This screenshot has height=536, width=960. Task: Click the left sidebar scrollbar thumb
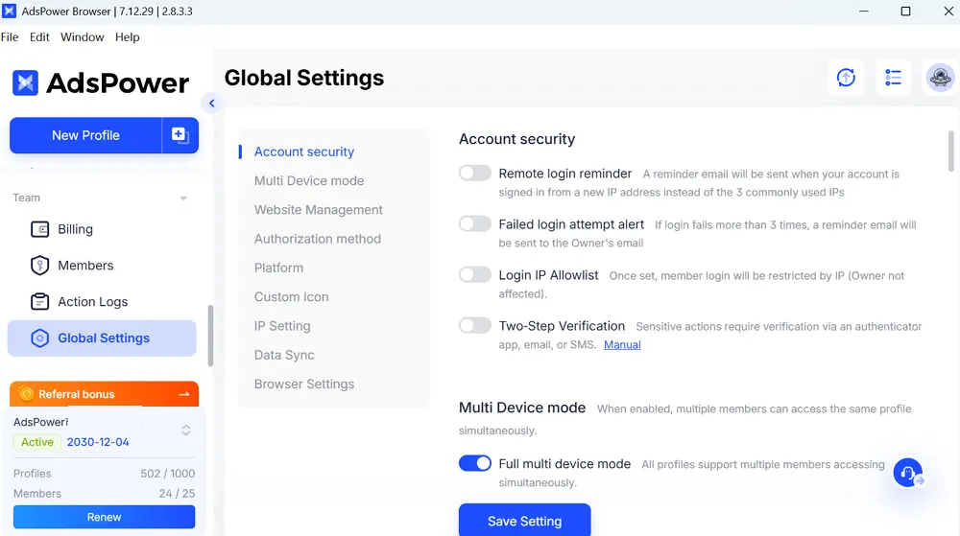[x=210, y=336]
